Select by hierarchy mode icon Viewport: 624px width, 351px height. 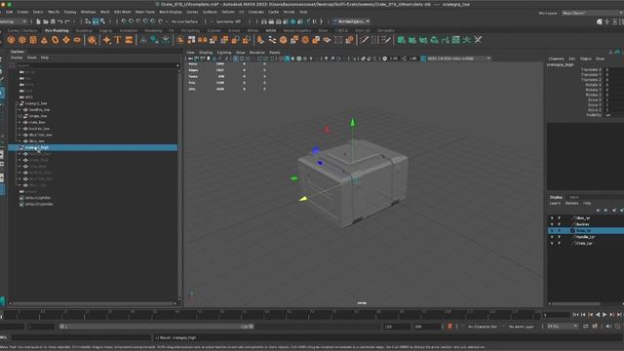[x=88, y=21]
